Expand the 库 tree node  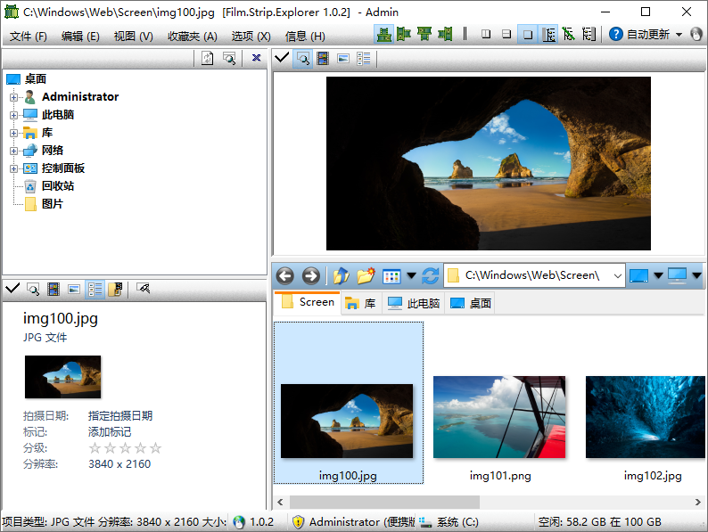(x=14, y=133)
